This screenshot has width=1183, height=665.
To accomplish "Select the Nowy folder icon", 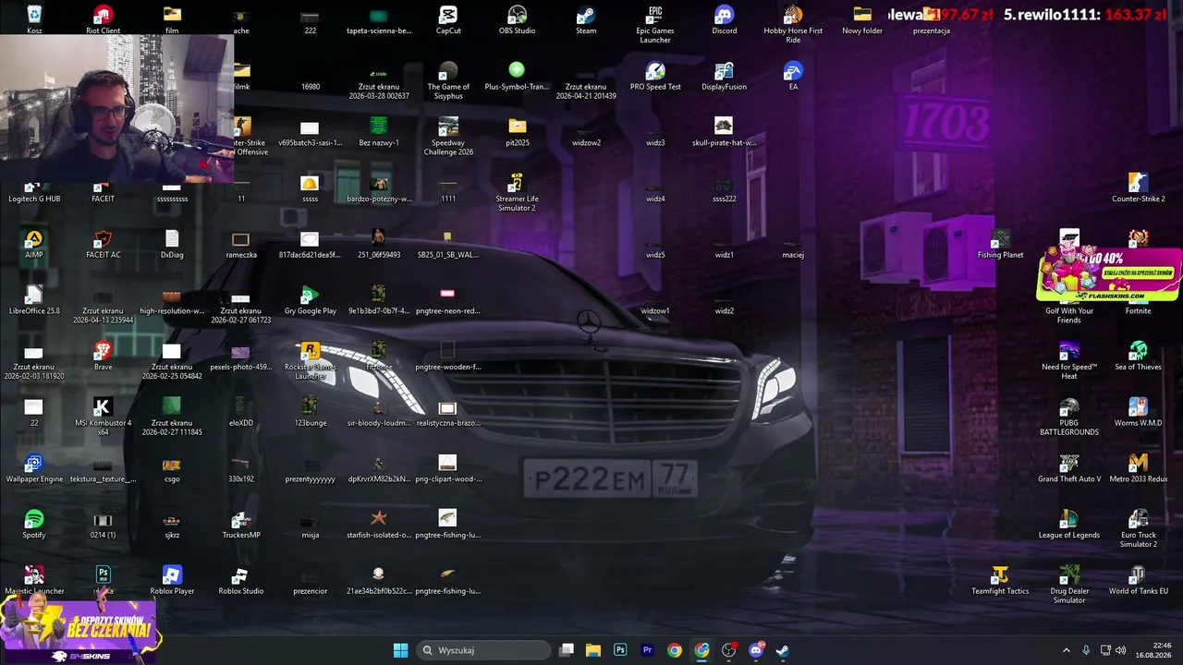I will tap(862, 19).
